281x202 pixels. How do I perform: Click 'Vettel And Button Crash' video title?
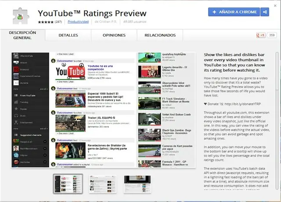click(177, 114)
